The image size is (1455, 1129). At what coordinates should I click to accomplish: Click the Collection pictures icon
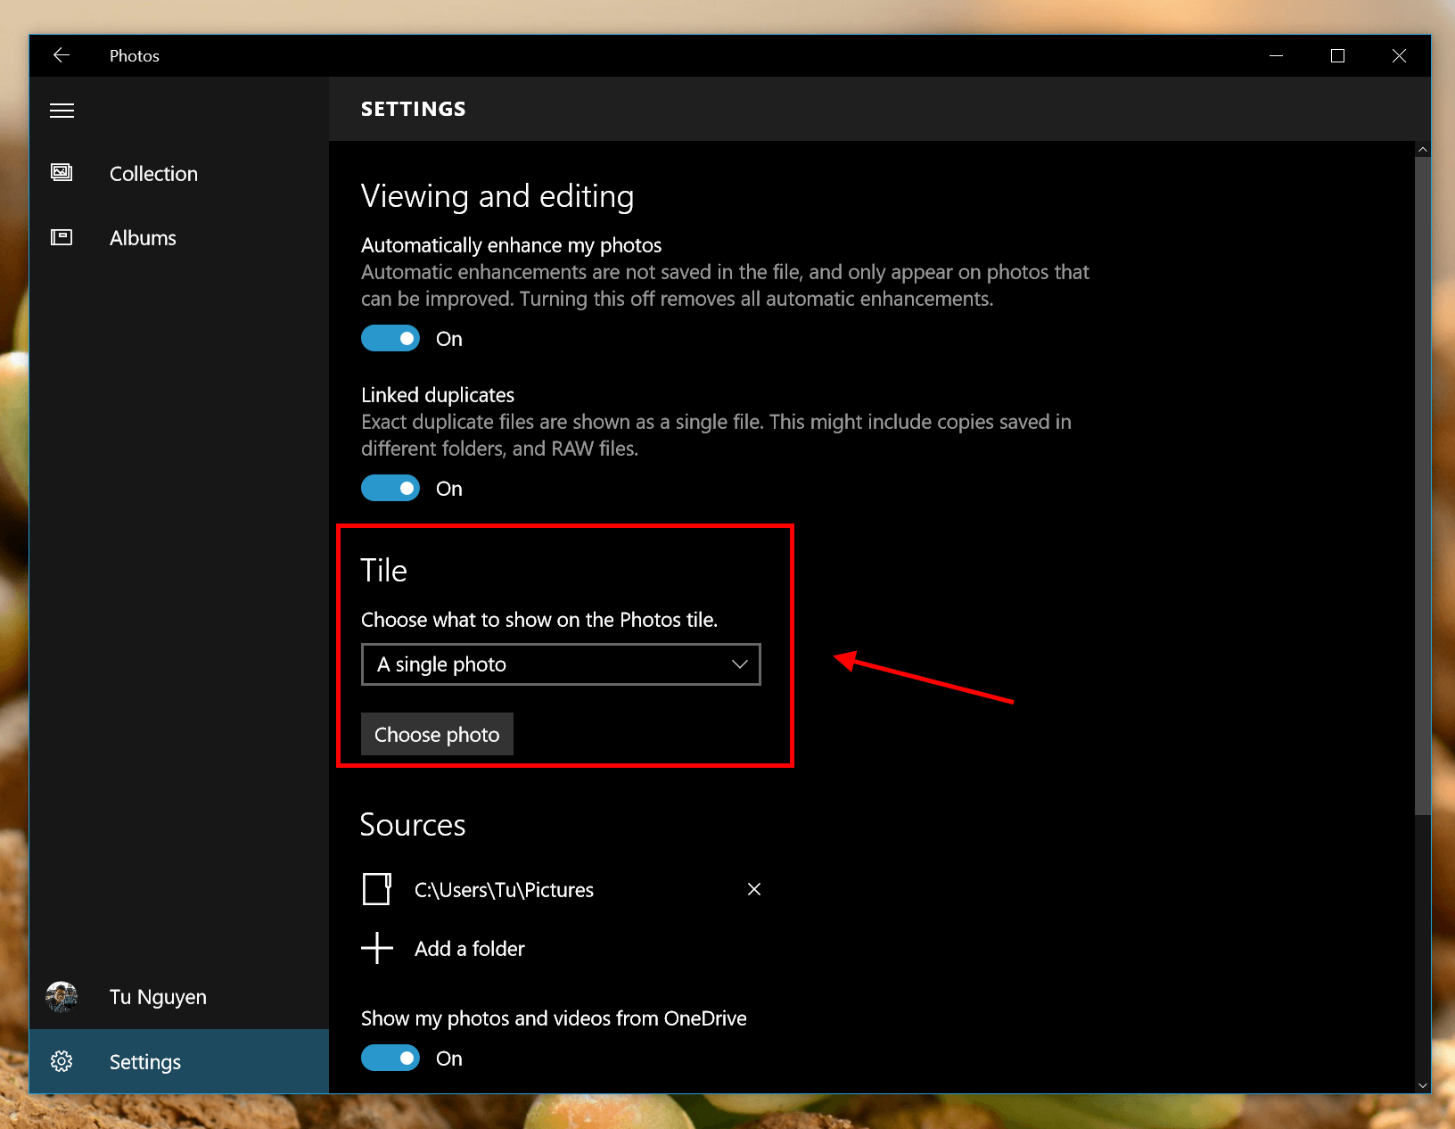coord(62,173)
